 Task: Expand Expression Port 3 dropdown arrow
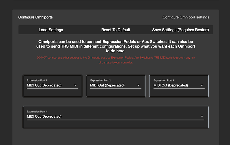coord(202,85)
